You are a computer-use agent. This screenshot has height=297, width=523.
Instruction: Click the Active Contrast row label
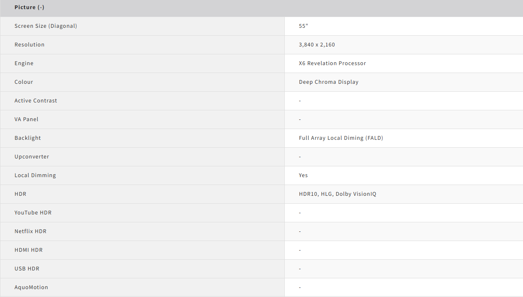point(36,101)
